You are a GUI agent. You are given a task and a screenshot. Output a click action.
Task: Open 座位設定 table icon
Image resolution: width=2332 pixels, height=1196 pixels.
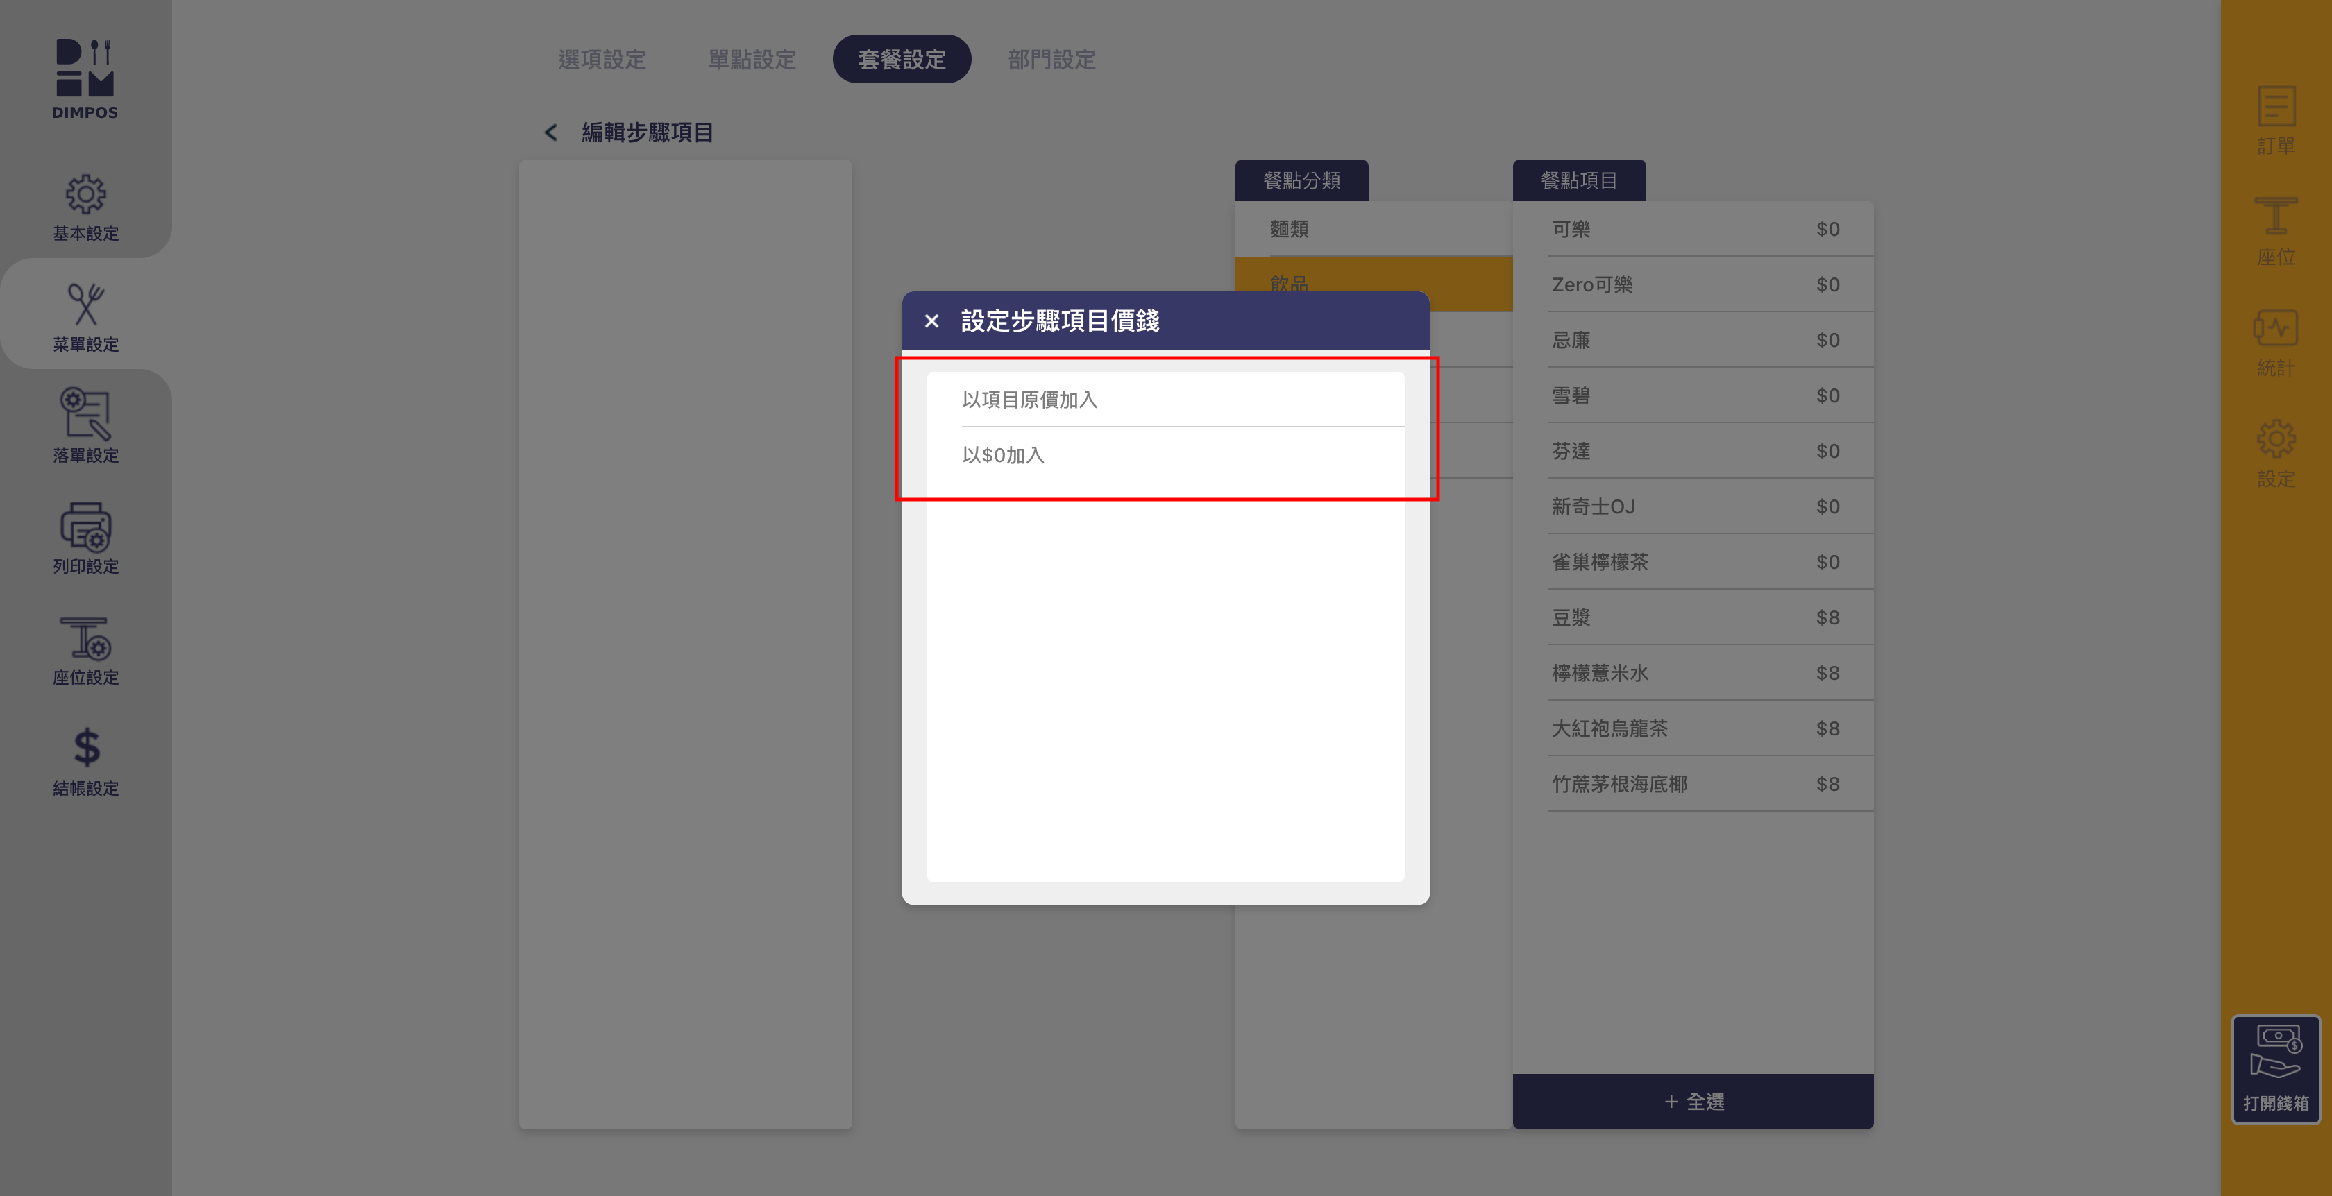(x=85, y=639)
